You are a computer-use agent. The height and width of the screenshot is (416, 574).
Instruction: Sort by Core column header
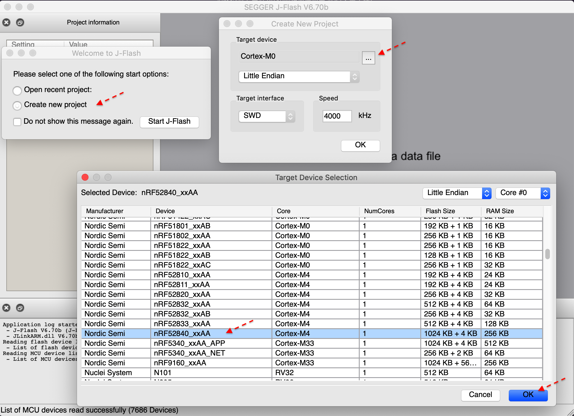(316, 211)
